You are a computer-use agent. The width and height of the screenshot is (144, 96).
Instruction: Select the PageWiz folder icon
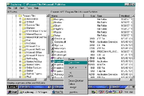pos(52,29)
